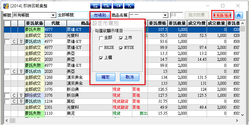Check the 全部 checkbox in market dialog
Image resolution: width=249 pixels, height=125 pixels.
pos(101,38)
